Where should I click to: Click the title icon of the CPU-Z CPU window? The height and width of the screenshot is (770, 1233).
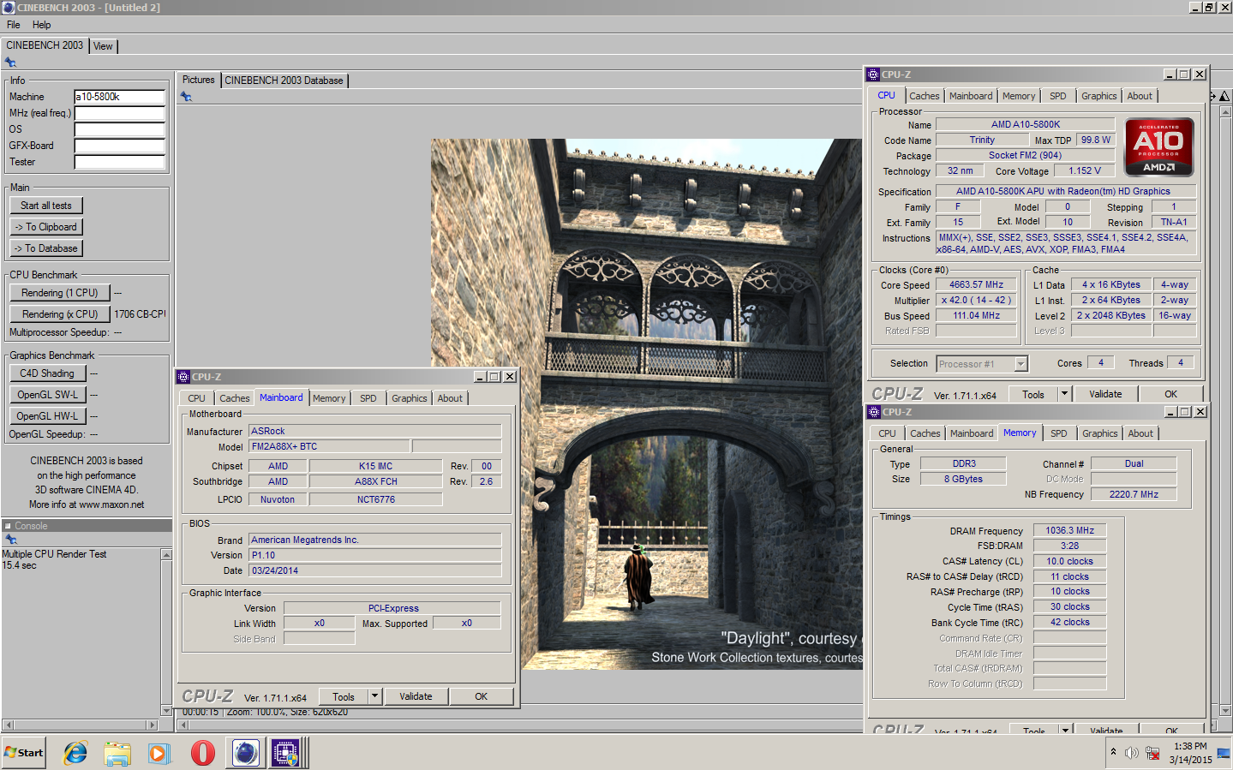(873, 75)
